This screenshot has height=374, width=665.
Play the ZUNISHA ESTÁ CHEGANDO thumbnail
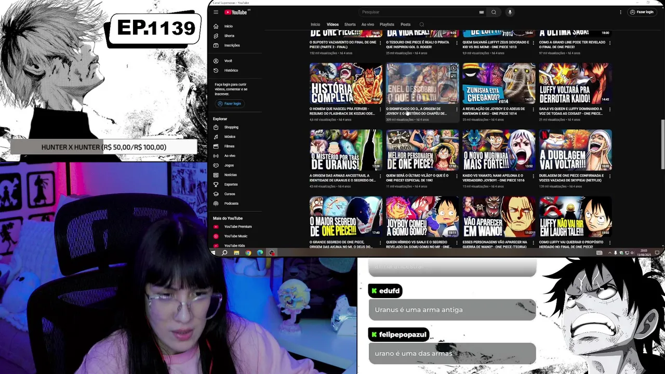(499, 84)
